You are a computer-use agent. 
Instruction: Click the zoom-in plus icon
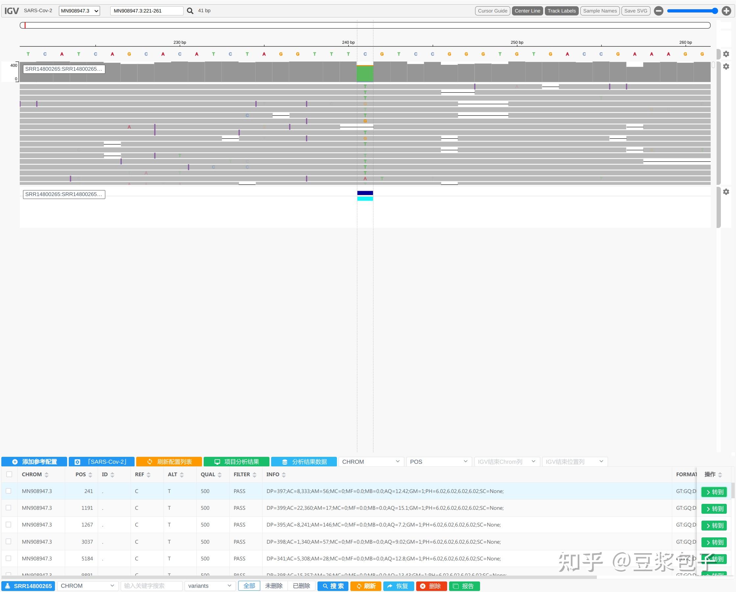726,11
